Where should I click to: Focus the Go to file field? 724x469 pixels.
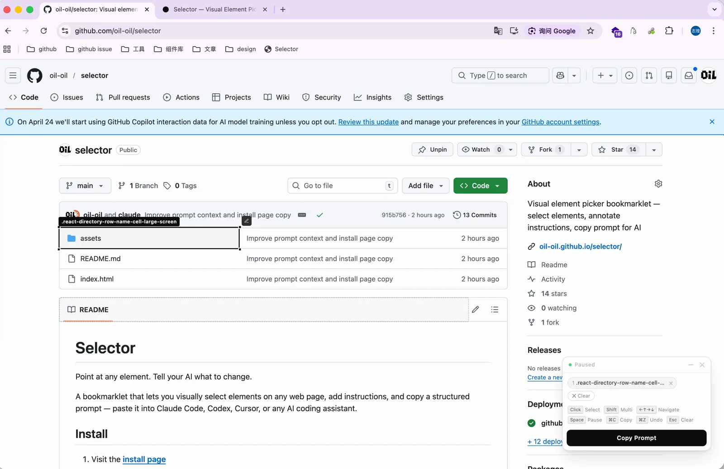[343, 186]
